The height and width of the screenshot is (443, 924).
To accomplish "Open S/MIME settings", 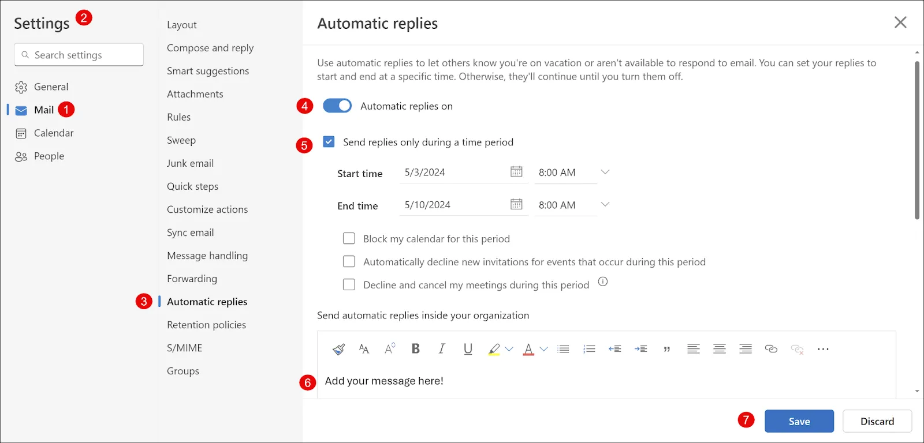I will 185,348.
